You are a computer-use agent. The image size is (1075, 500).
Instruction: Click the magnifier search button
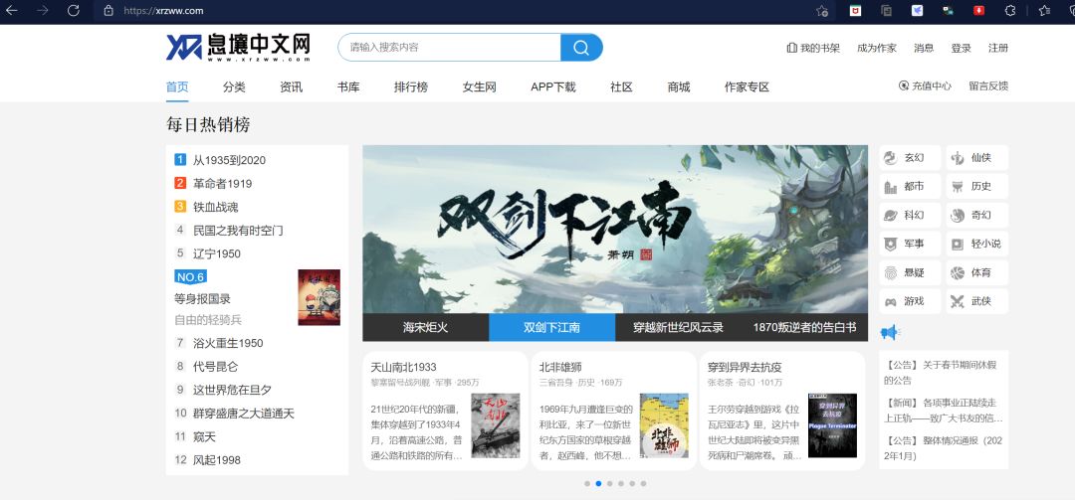point(581,48)
